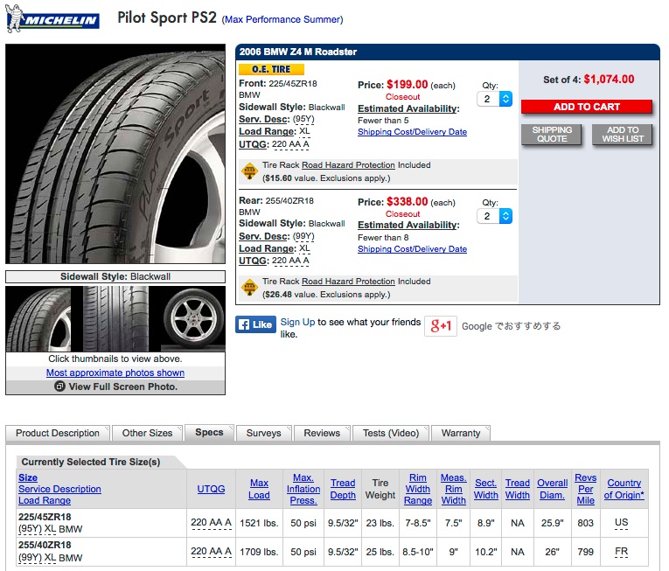Switch to the Reviews tab

322,433
